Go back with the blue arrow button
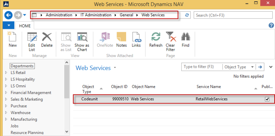 point(8,15)
